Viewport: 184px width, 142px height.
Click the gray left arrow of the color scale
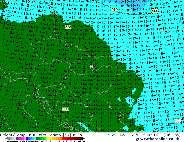tap(7, 138)
